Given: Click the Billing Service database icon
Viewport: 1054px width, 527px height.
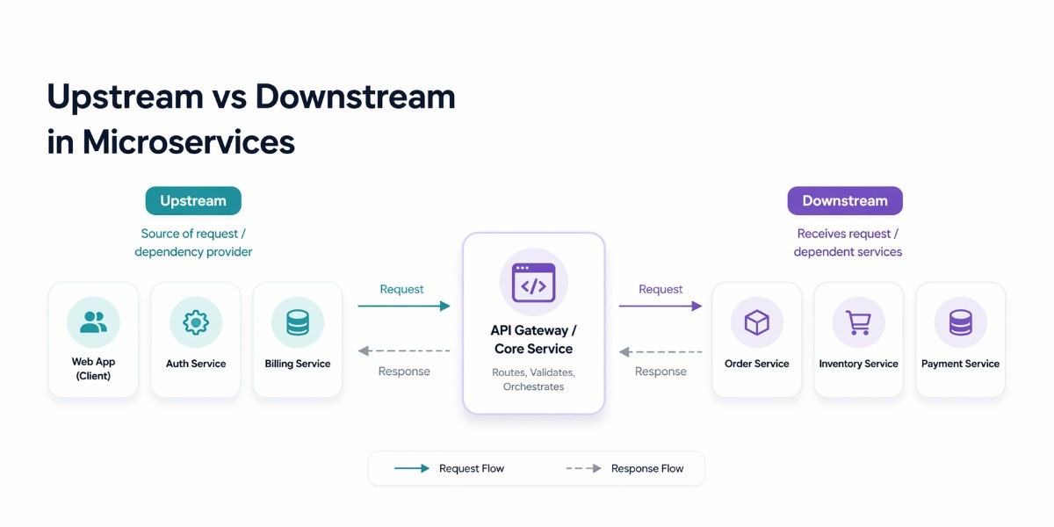Looking at the screenshot, I should pyautogui.click(x=298, y=322).
